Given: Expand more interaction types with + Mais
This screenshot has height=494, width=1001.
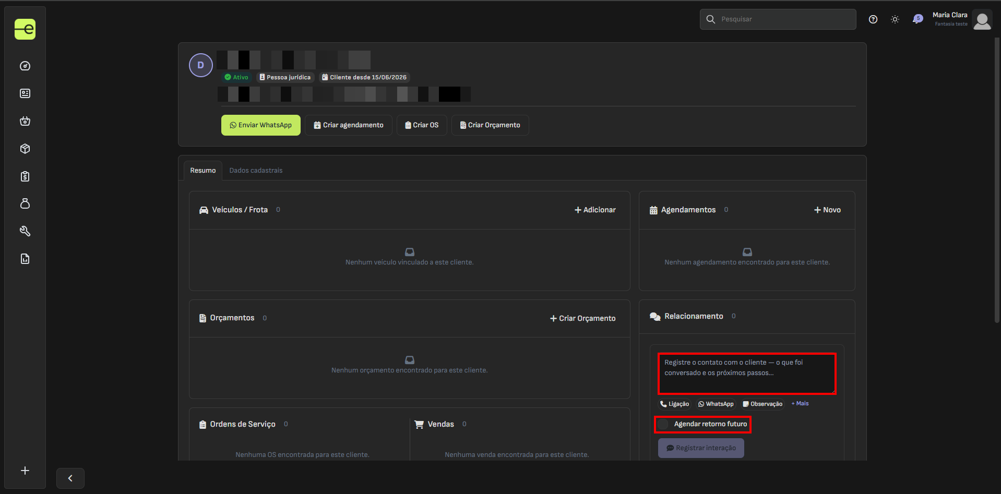Looking at the screenshot, I should 800,404.
